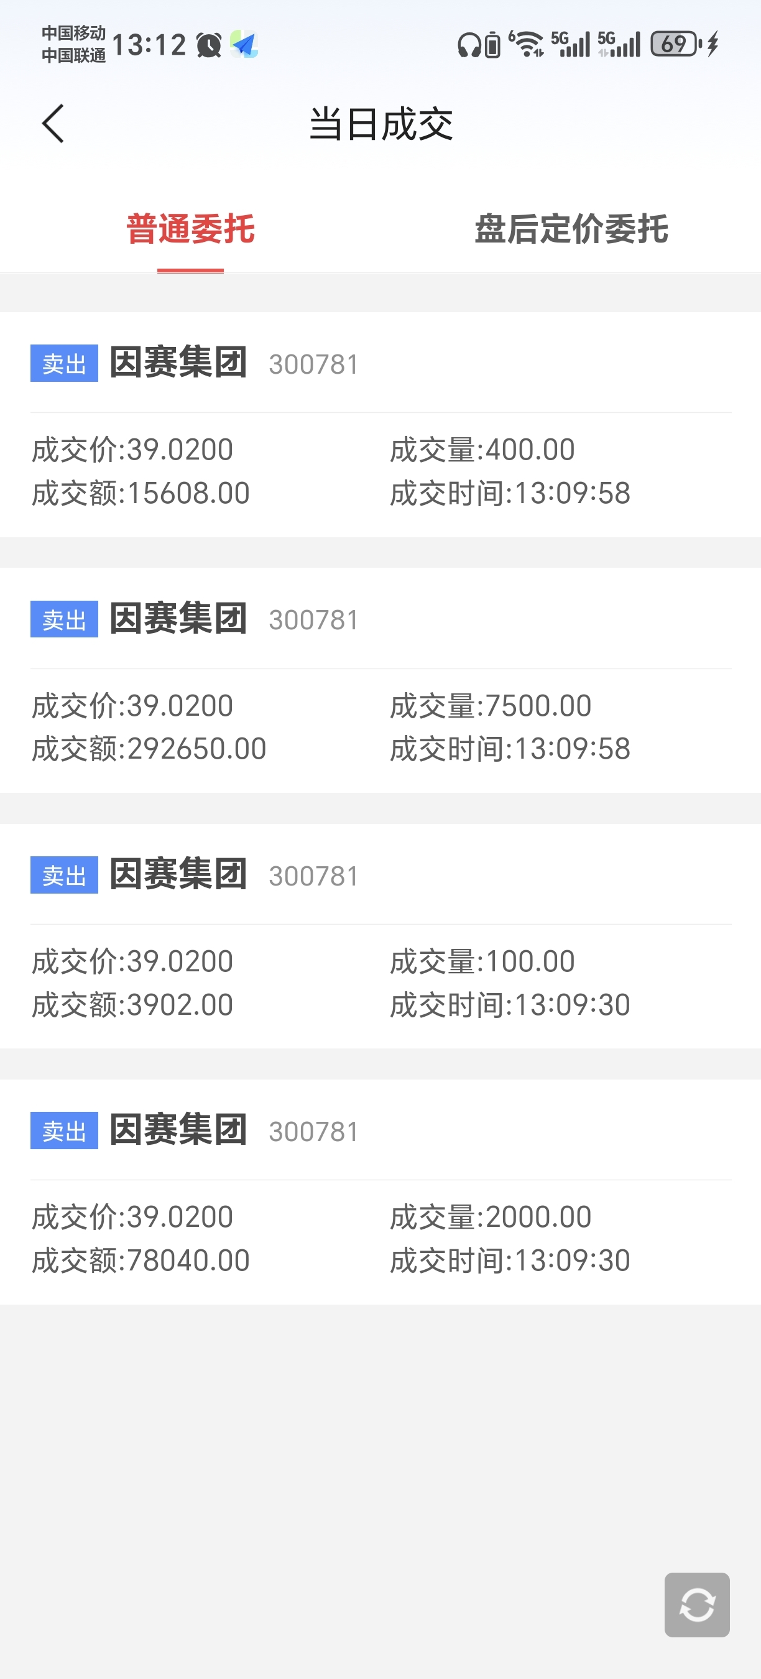Open the 因赛集团 trade with 成交额 3902.00
Viewport: 761px width, 1679px height.
(x=380, y=936)
